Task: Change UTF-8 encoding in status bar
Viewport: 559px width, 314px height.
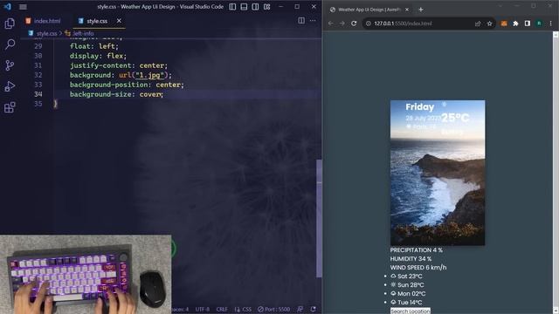Action: click(x=202, y=310)
